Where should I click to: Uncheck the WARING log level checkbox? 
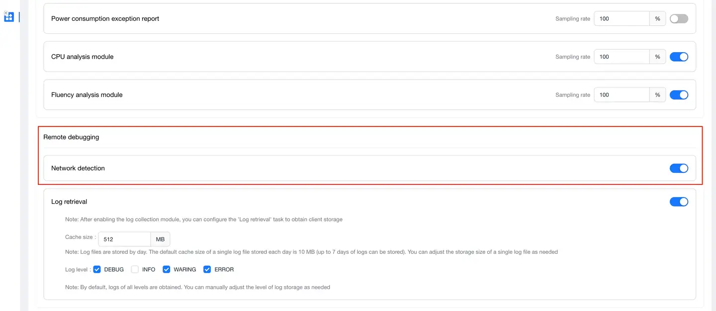[167, 269]
